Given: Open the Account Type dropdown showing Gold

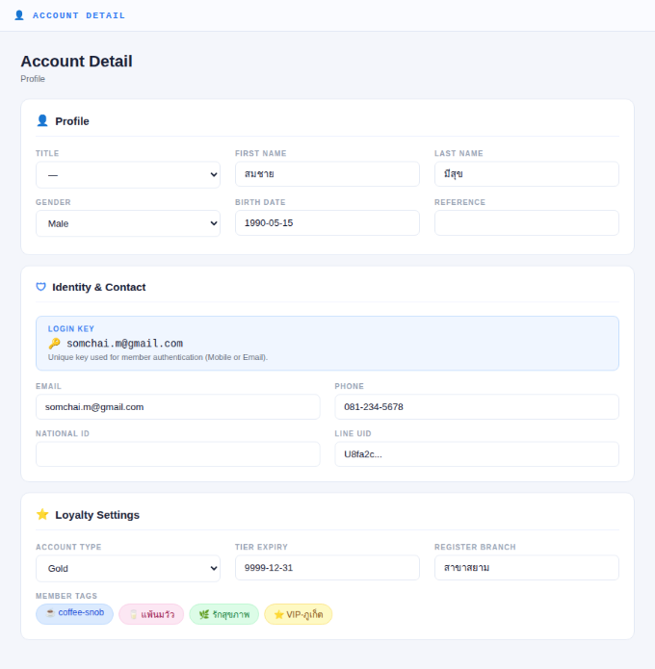Looking at the screenshot, I should tap(128, 568).
